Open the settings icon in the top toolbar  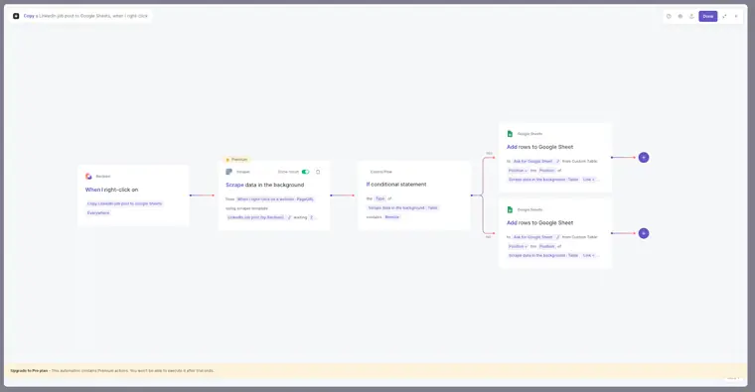(x=680, y=16)
